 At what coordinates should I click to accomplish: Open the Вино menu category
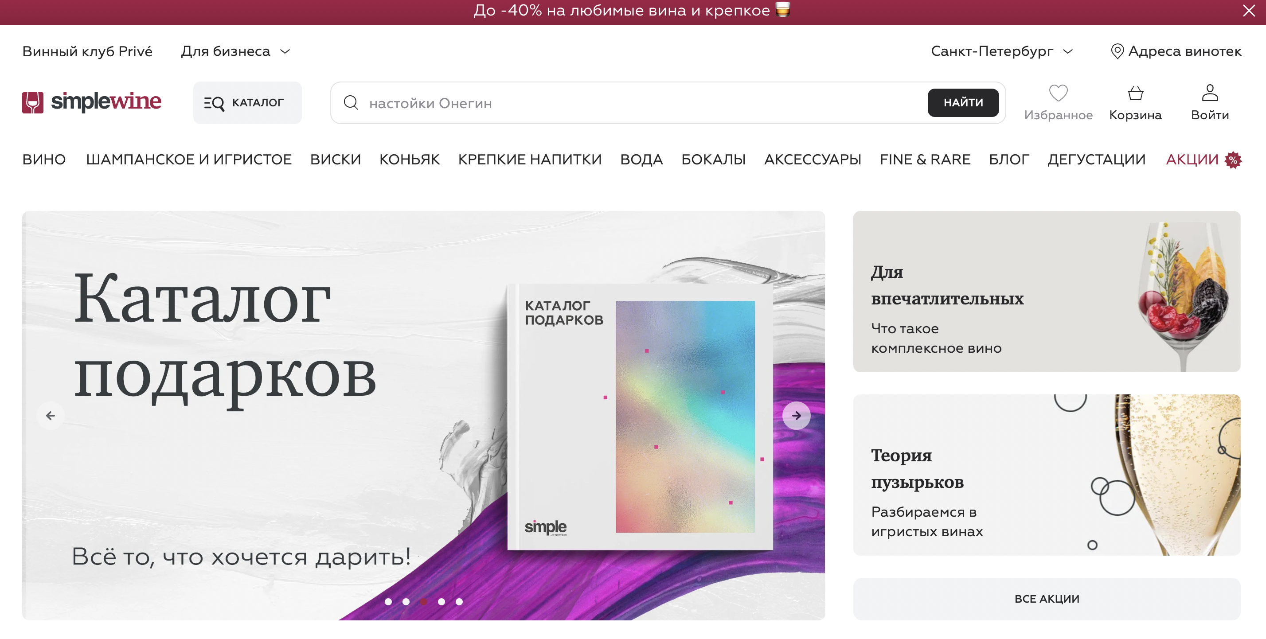pyautogui.click(x=44, y=160)
